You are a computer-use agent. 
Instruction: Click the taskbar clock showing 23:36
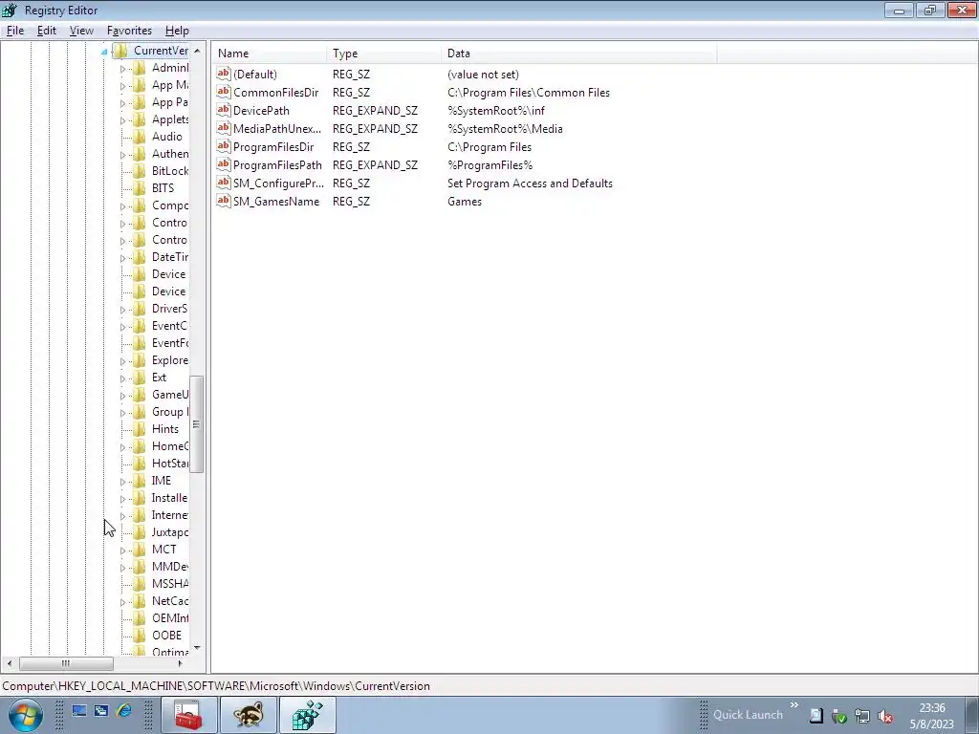coord(931,708)
